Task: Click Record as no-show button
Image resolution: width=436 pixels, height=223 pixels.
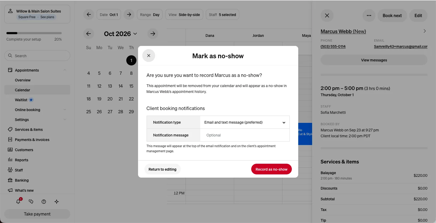Action: [x=271, y=169]
